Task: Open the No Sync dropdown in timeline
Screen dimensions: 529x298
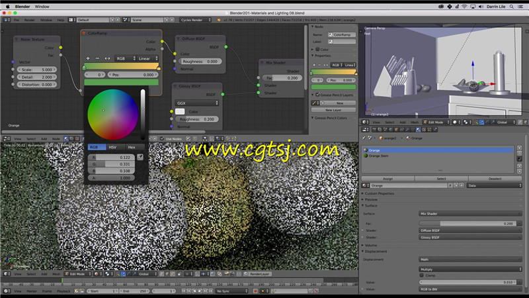Action: (232, 291)
